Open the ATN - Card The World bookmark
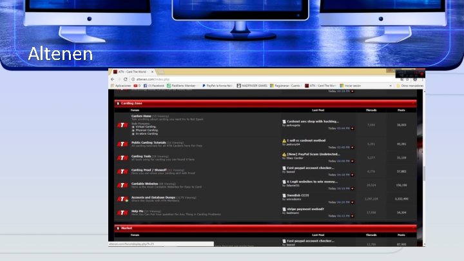 pyautogui.click(x=320, y=86)
